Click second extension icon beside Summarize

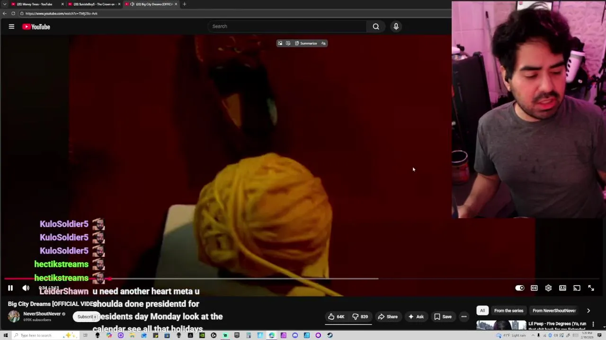pyautogui.click(x=288, y=43)
